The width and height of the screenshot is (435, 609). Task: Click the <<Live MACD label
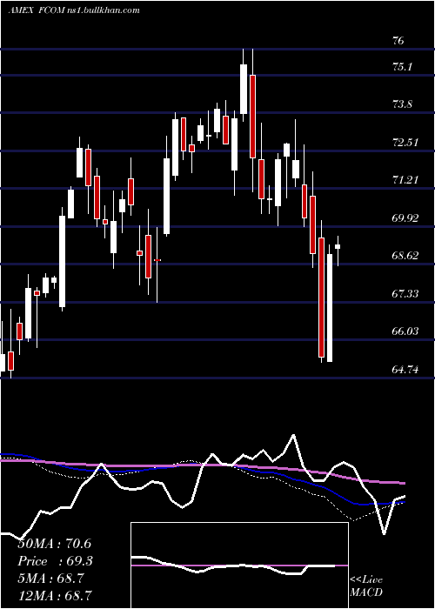coord(366,586)
